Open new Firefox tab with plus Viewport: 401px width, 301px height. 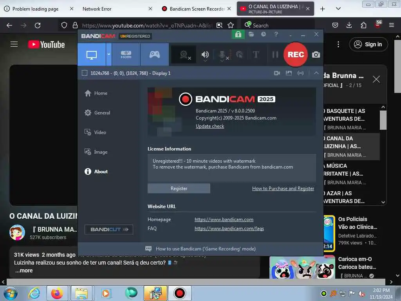pos(323,9)
